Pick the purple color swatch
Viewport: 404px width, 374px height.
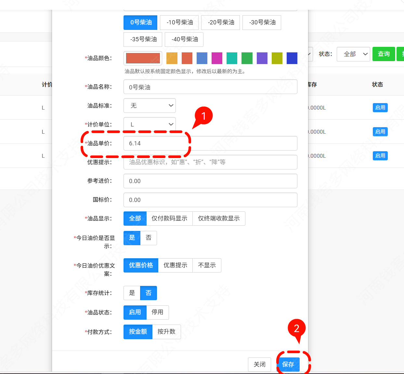click(x=262, y=58)
